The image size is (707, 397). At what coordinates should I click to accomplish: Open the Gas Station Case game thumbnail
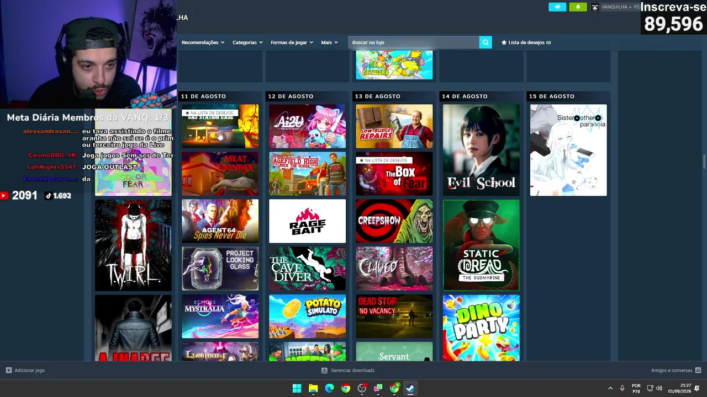click(x=220, y=126)
